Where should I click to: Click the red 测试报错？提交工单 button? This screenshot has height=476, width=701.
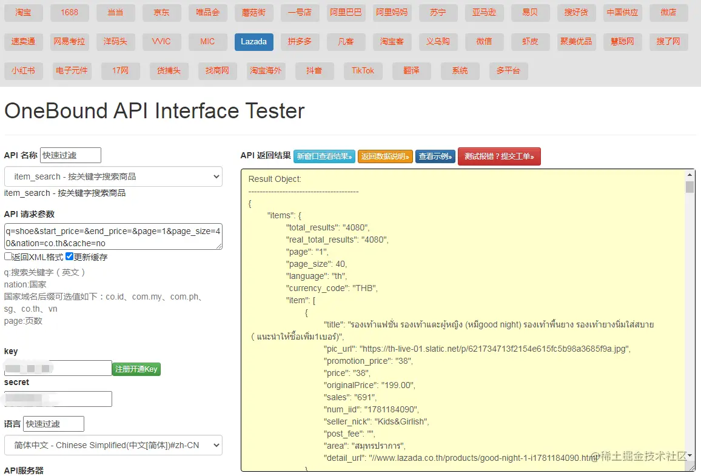(499, 156)
